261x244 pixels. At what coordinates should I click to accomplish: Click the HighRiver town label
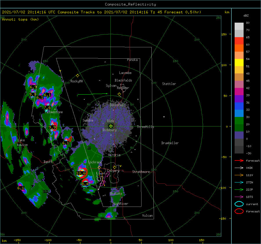point(120,204)
